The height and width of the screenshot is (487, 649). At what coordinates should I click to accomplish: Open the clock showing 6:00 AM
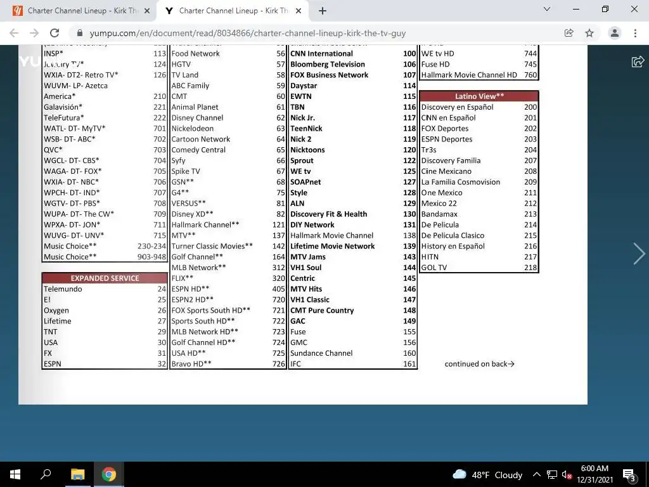[594, 474]
